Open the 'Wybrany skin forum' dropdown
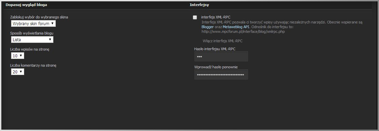The height and width of the screenshot is (131, 379). click(33, 23)
